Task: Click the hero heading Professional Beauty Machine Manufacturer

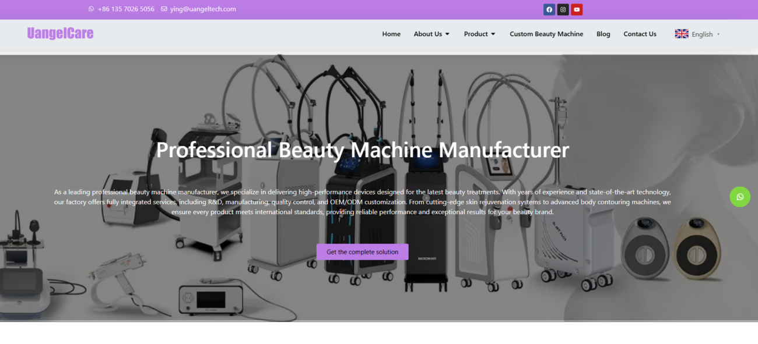Action: (362, 150)
